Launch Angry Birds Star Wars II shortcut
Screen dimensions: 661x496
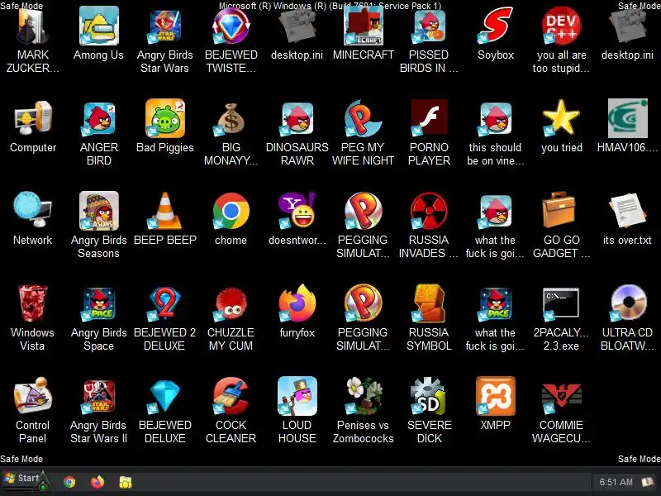point(98,397)
